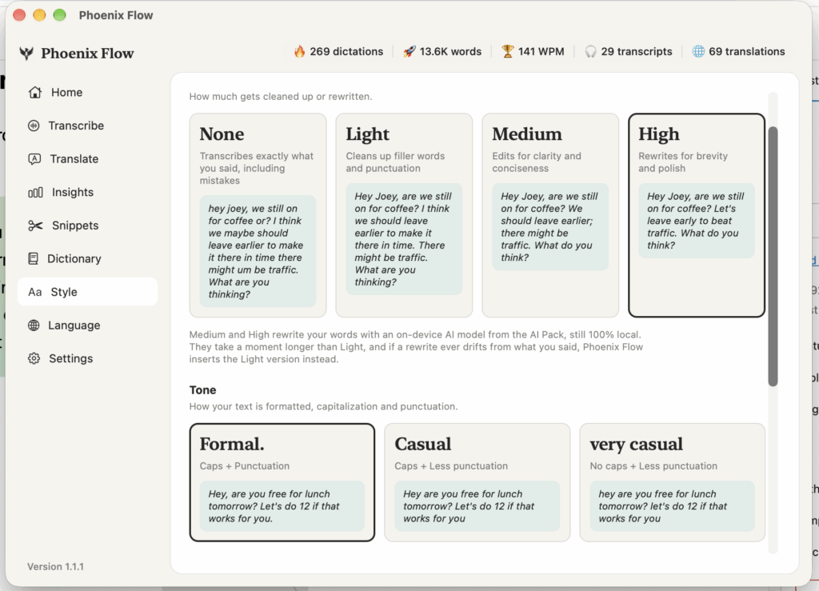Select the Medium cleanup level card
The image size is (819, 591).
click(x=550, y=215)
